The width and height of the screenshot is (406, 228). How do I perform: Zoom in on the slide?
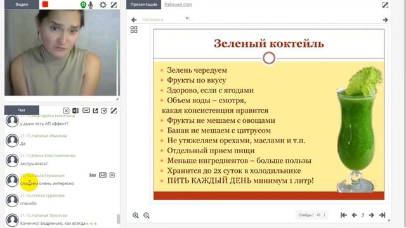pos(135,215)
